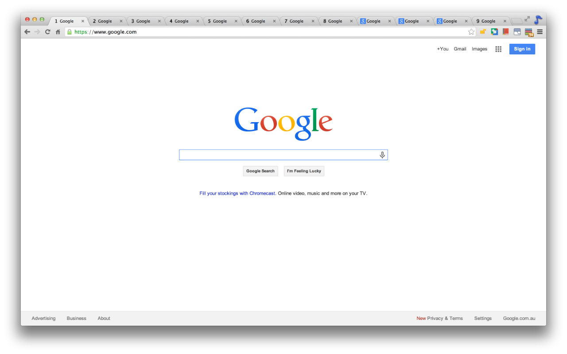
Task: Close the tab numbered 4
Action: coord(198,21)
